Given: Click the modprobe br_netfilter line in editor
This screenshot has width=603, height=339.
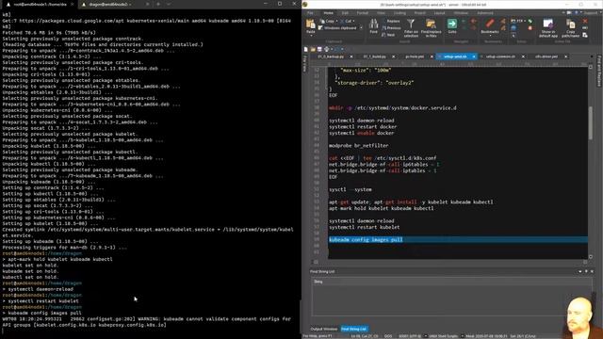Looking at the screenshot, I should [358, 146].
